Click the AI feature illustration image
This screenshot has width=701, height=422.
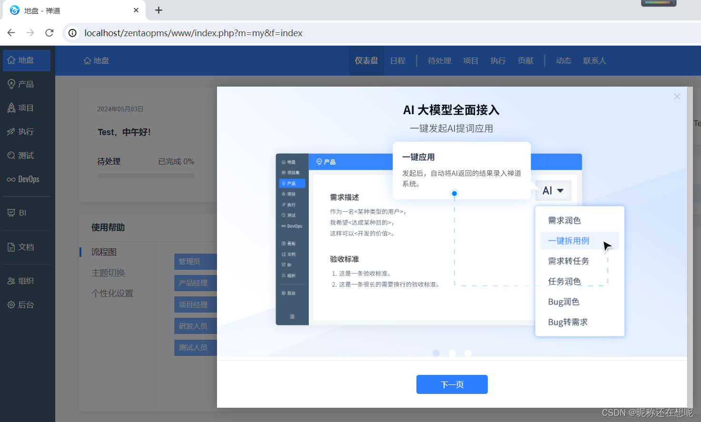pyautogui.click(x=452, y=222)
